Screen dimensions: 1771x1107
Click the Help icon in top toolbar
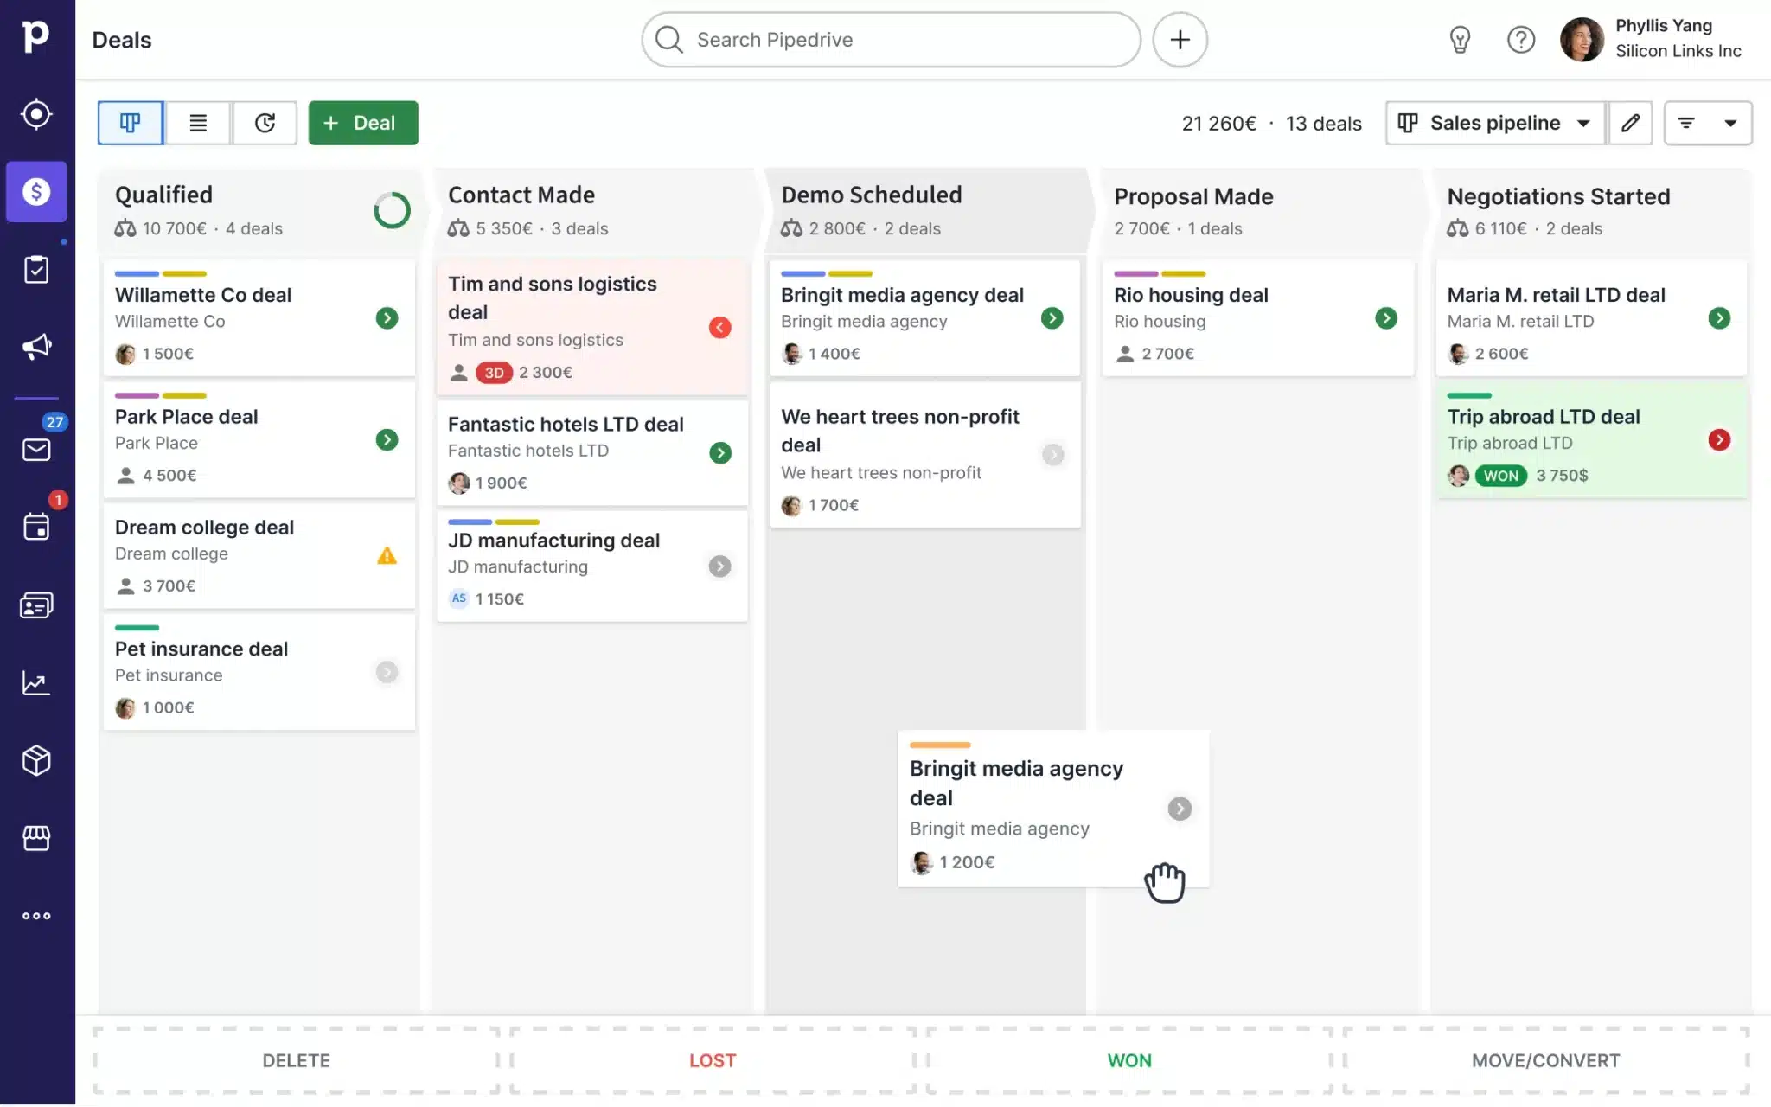[x=1522, y=40]
